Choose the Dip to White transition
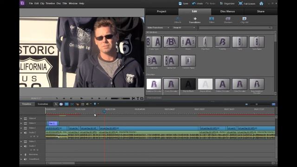The height and width of the screenshot is (167, 297). pos(205,84)
